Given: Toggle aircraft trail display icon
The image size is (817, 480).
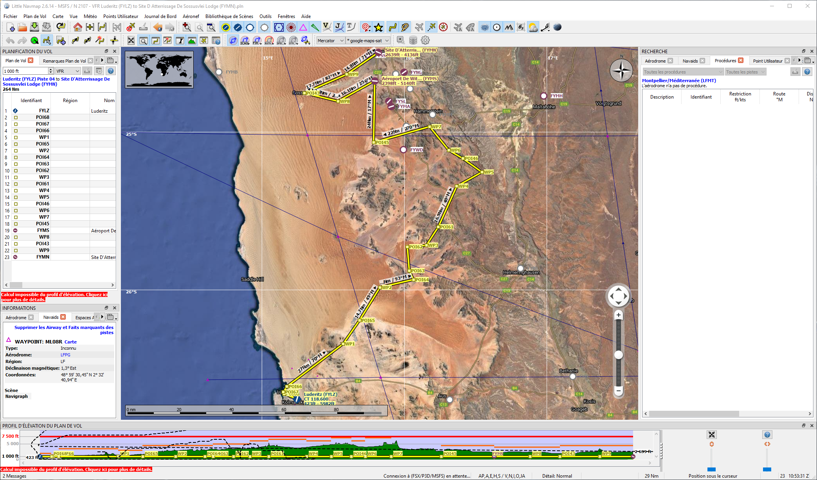Looking at the screenshot, I should click(431, 27).
